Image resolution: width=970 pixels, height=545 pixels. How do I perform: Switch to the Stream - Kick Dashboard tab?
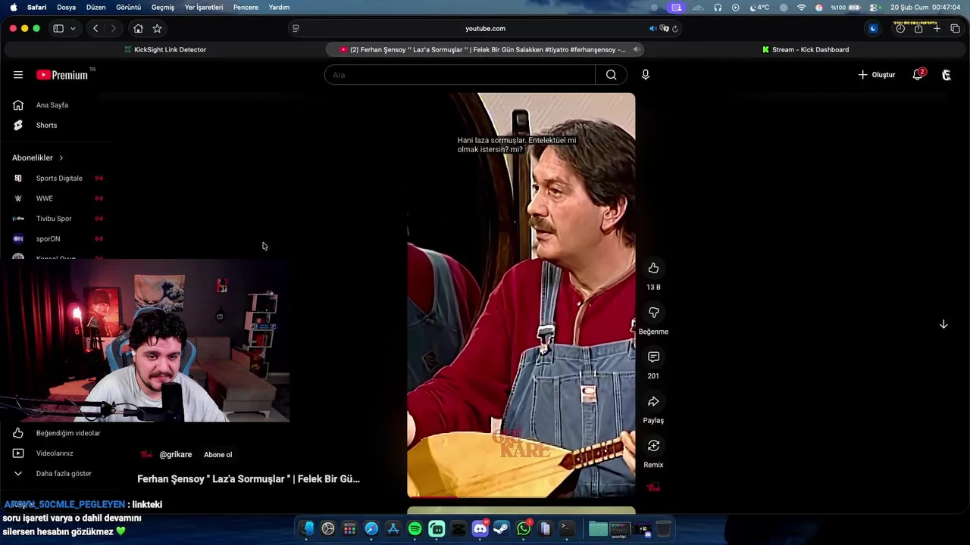click(805, 50)
